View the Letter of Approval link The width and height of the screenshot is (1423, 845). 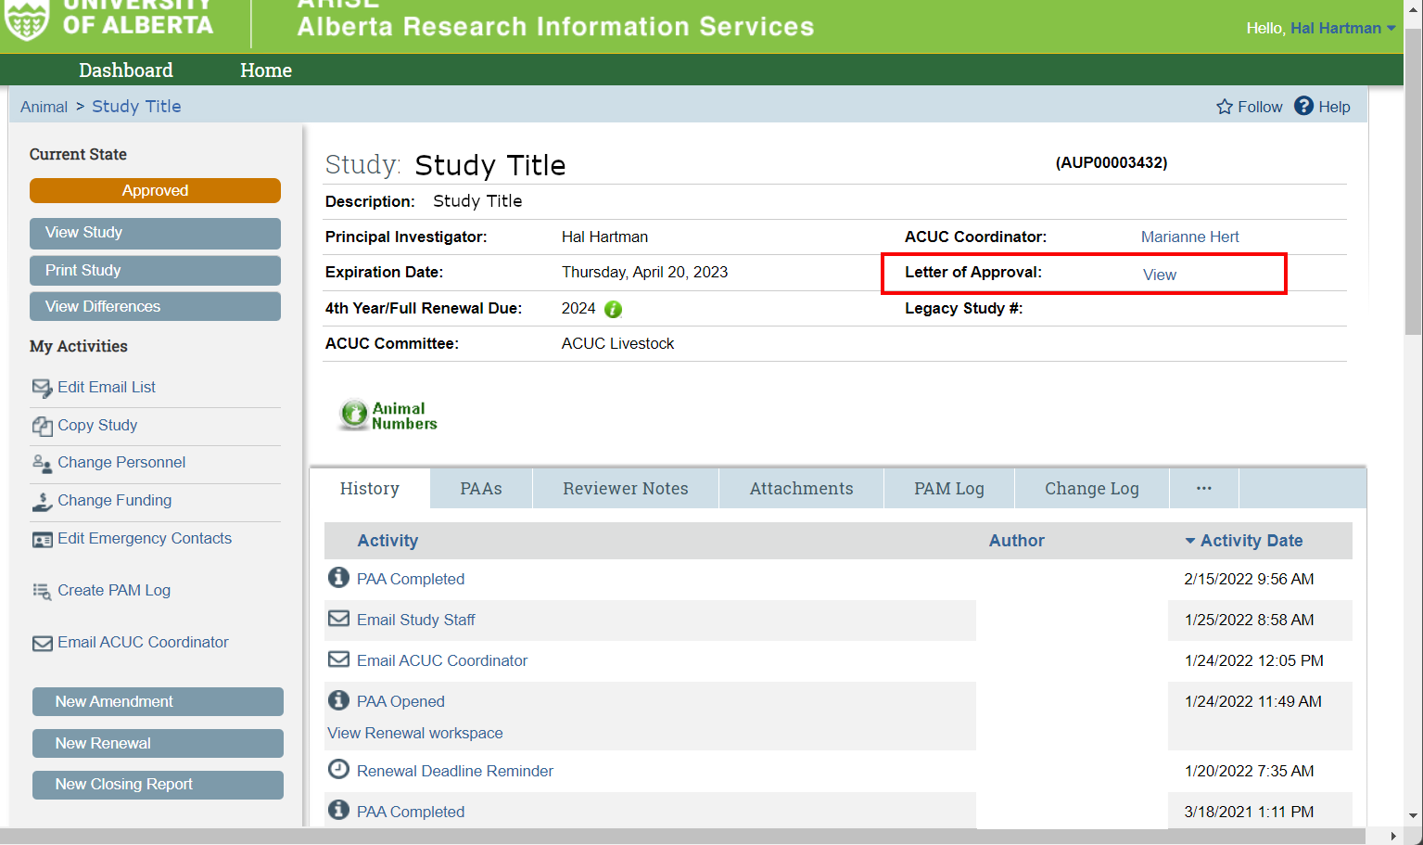coord(1159,275)
